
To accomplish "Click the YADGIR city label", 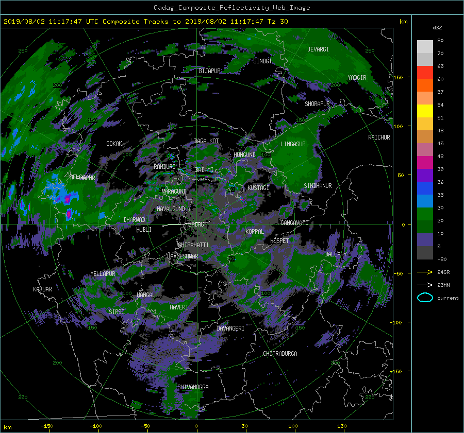I will [x=357, y=78].
